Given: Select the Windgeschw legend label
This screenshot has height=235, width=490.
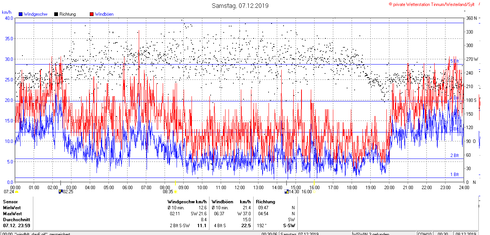Looking at the screenshot, I should (36, 14).
